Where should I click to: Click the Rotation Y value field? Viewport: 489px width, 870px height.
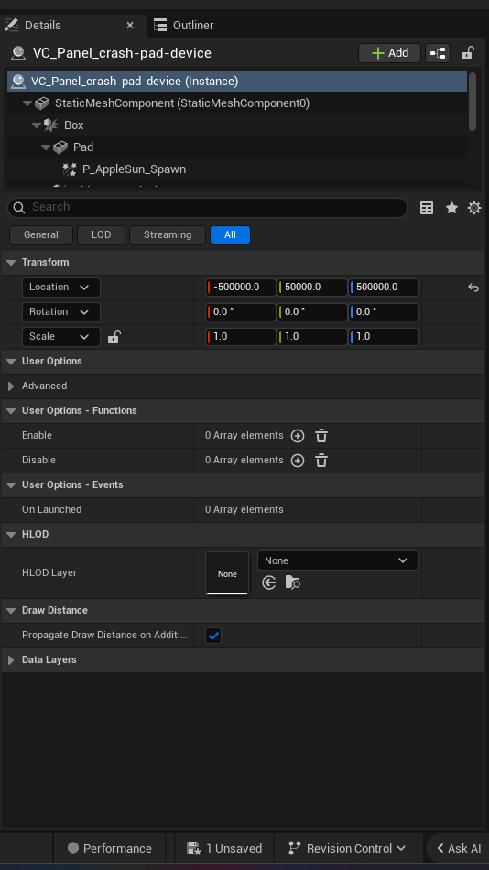312,311
